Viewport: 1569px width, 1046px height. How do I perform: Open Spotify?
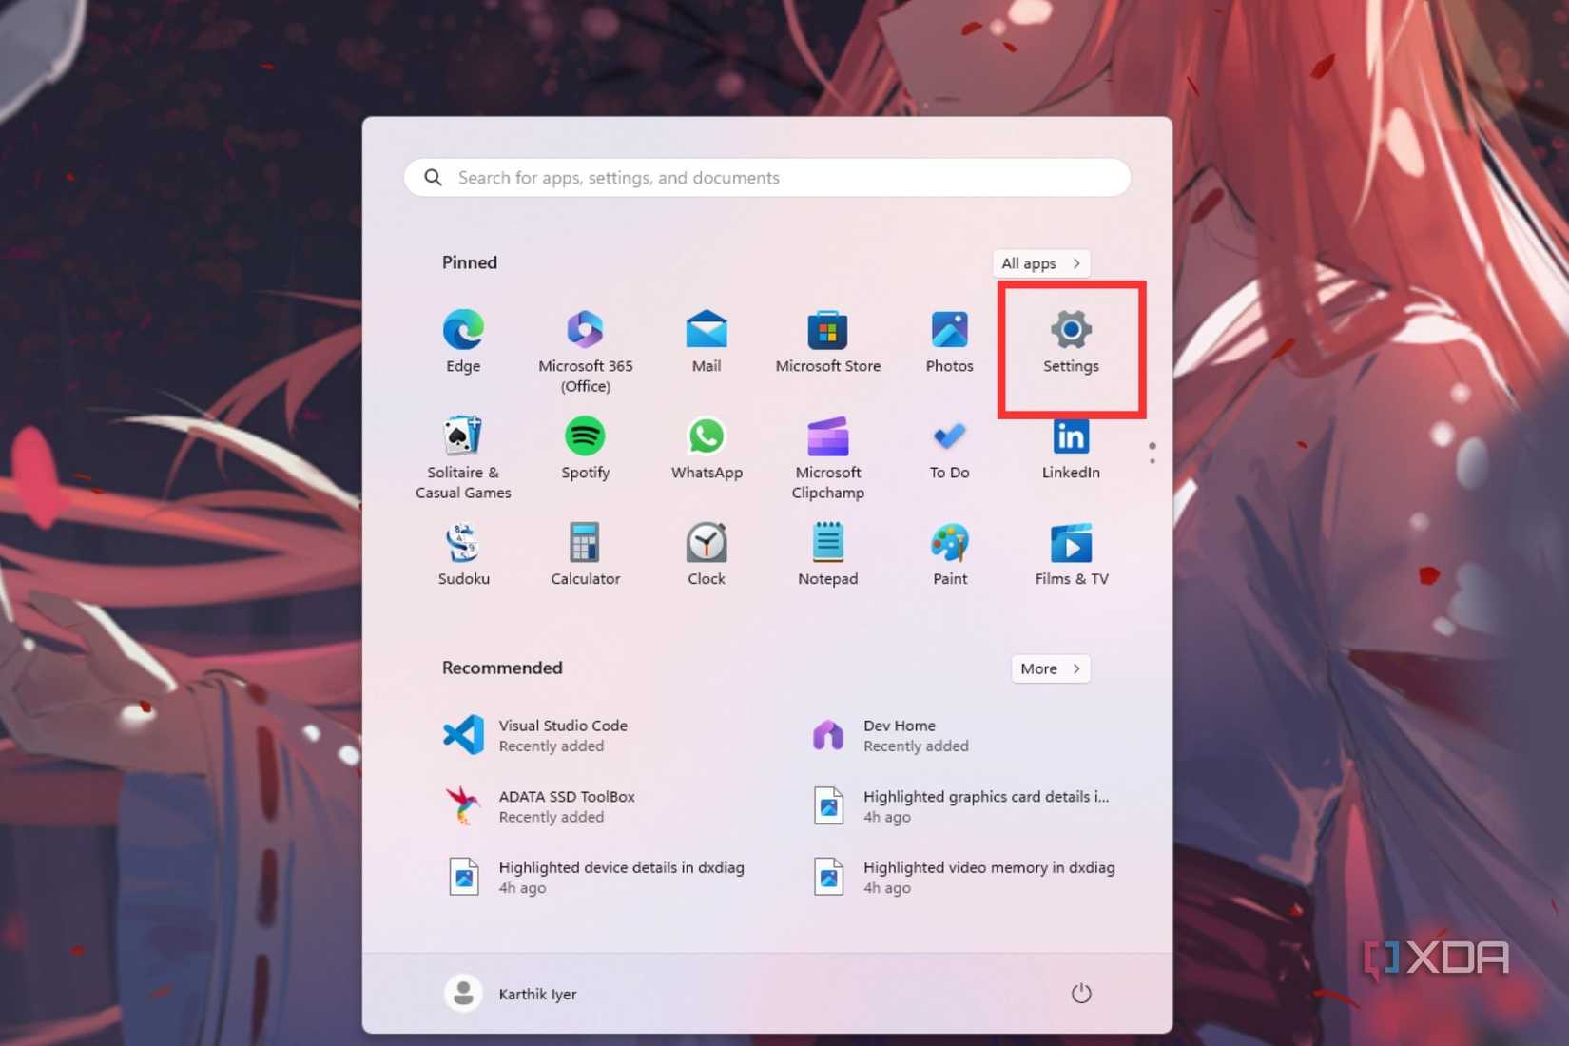click(584, 449)
